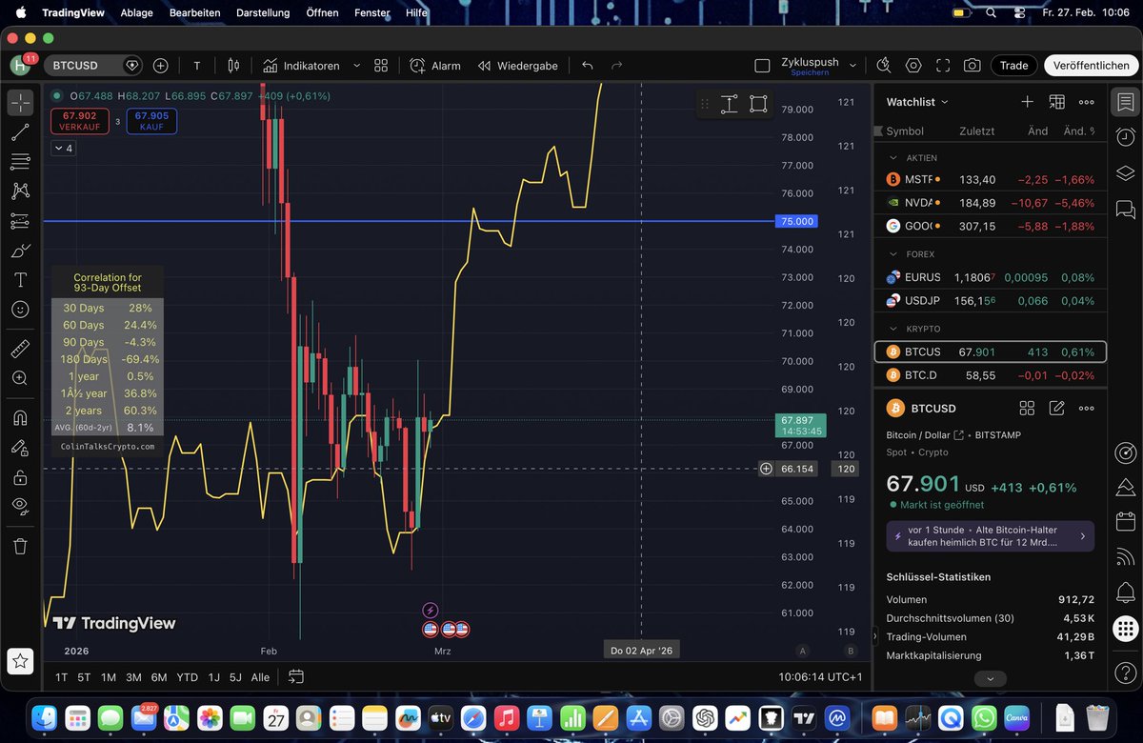
Task: Open the emoji icons tool
Action: [20, 310]
